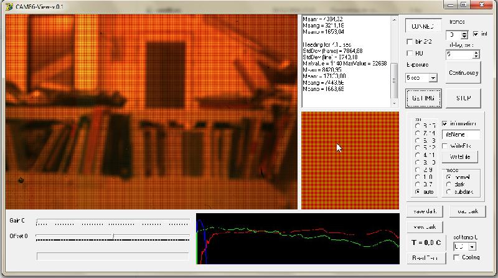Select the dark mode radio button
Screen dimensions: 498x278
click(449, 185)
